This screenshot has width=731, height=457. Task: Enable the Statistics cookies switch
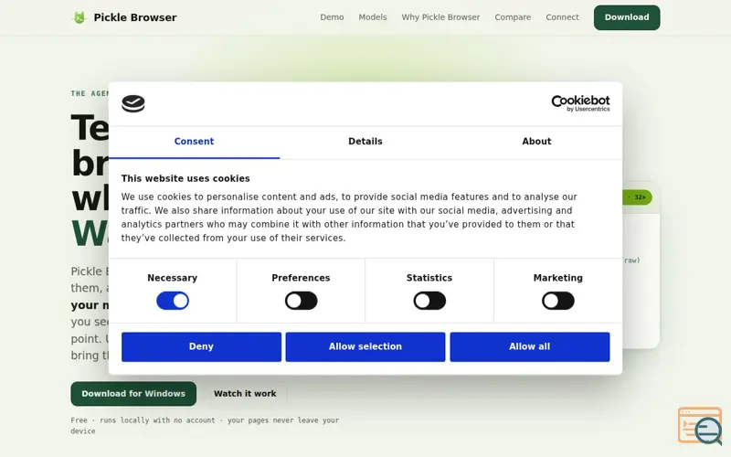coord(429,301)
